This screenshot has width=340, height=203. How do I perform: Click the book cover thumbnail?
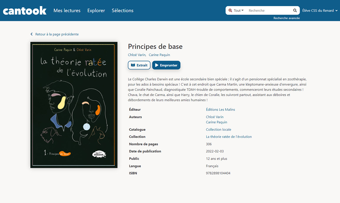(x=74, y=105)
